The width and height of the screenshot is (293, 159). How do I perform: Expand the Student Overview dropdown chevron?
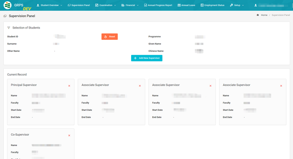point(61,5)
